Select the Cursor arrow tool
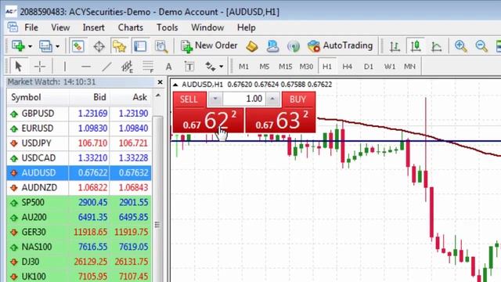Screen dimensions: 501x282 tap(19, 67)
